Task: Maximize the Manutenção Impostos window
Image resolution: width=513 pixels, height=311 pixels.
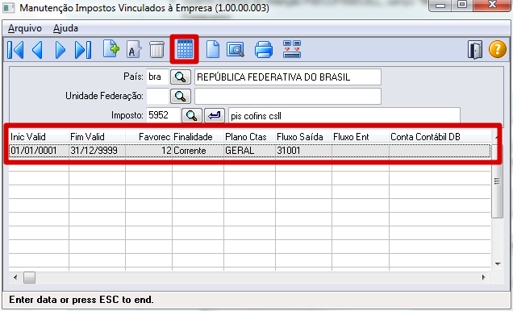Action: 462,5
